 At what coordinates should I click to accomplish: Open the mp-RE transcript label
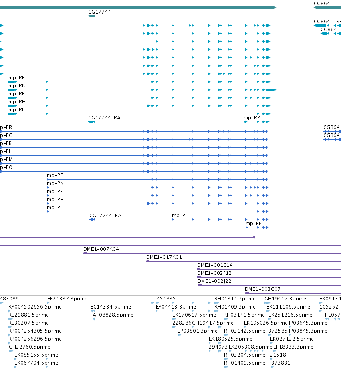click(x=17, y=78)
